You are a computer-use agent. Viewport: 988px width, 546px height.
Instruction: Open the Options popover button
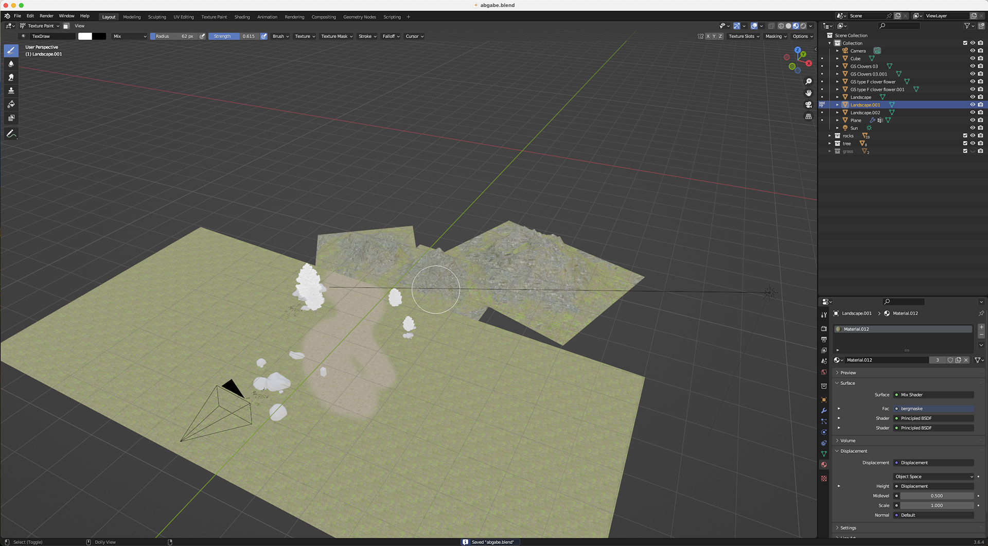[x=803, y=37]
